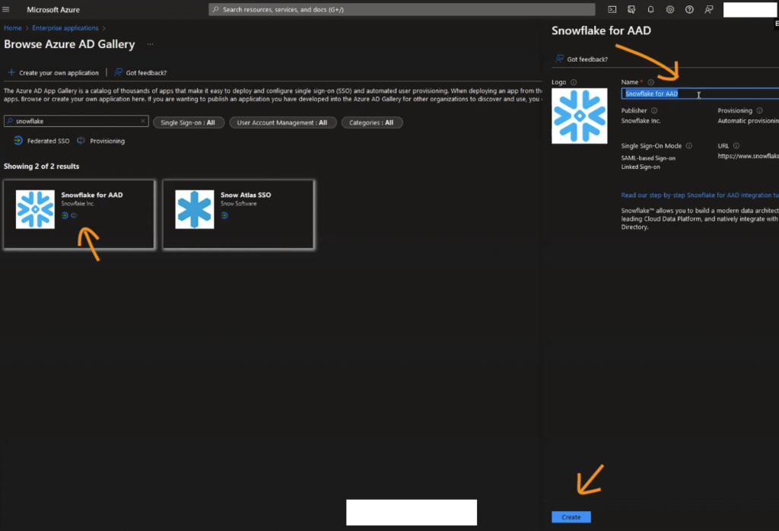Open the Help question-mark icon
This screenshot has height=531, width=779.
[689, 9]
